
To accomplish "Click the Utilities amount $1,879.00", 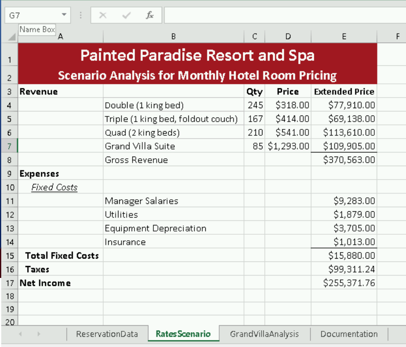I will [344, 215].
